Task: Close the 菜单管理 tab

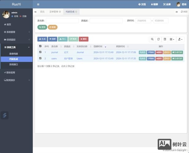Action: click(60, 12)
